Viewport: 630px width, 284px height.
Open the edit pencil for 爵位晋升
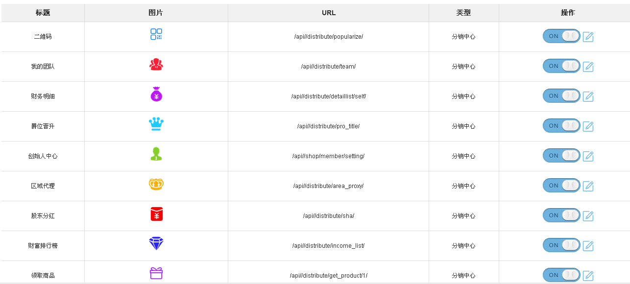[x=588, y=126]
